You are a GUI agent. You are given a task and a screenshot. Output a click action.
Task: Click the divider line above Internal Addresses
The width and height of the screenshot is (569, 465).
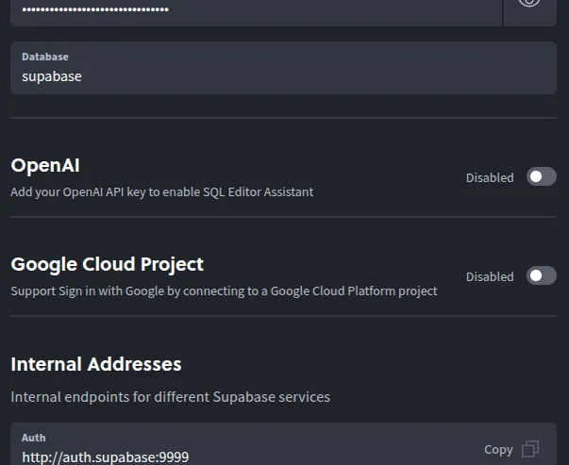coord(283,316)
